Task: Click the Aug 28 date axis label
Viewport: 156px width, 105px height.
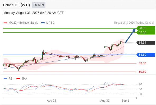Action: (x=52, y=101)
